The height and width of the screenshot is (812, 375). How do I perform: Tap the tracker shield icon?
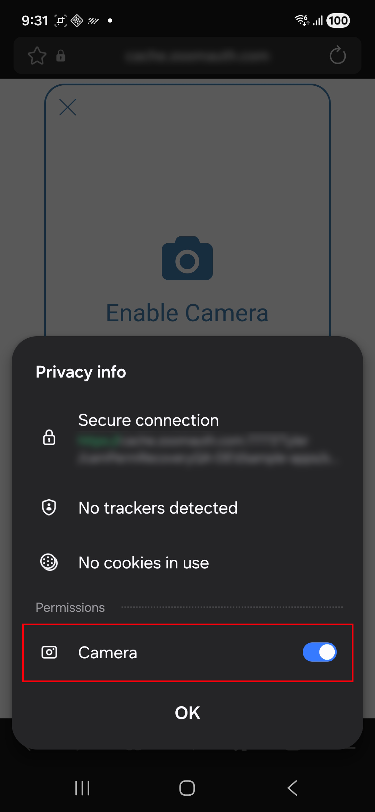pos(49,507)
